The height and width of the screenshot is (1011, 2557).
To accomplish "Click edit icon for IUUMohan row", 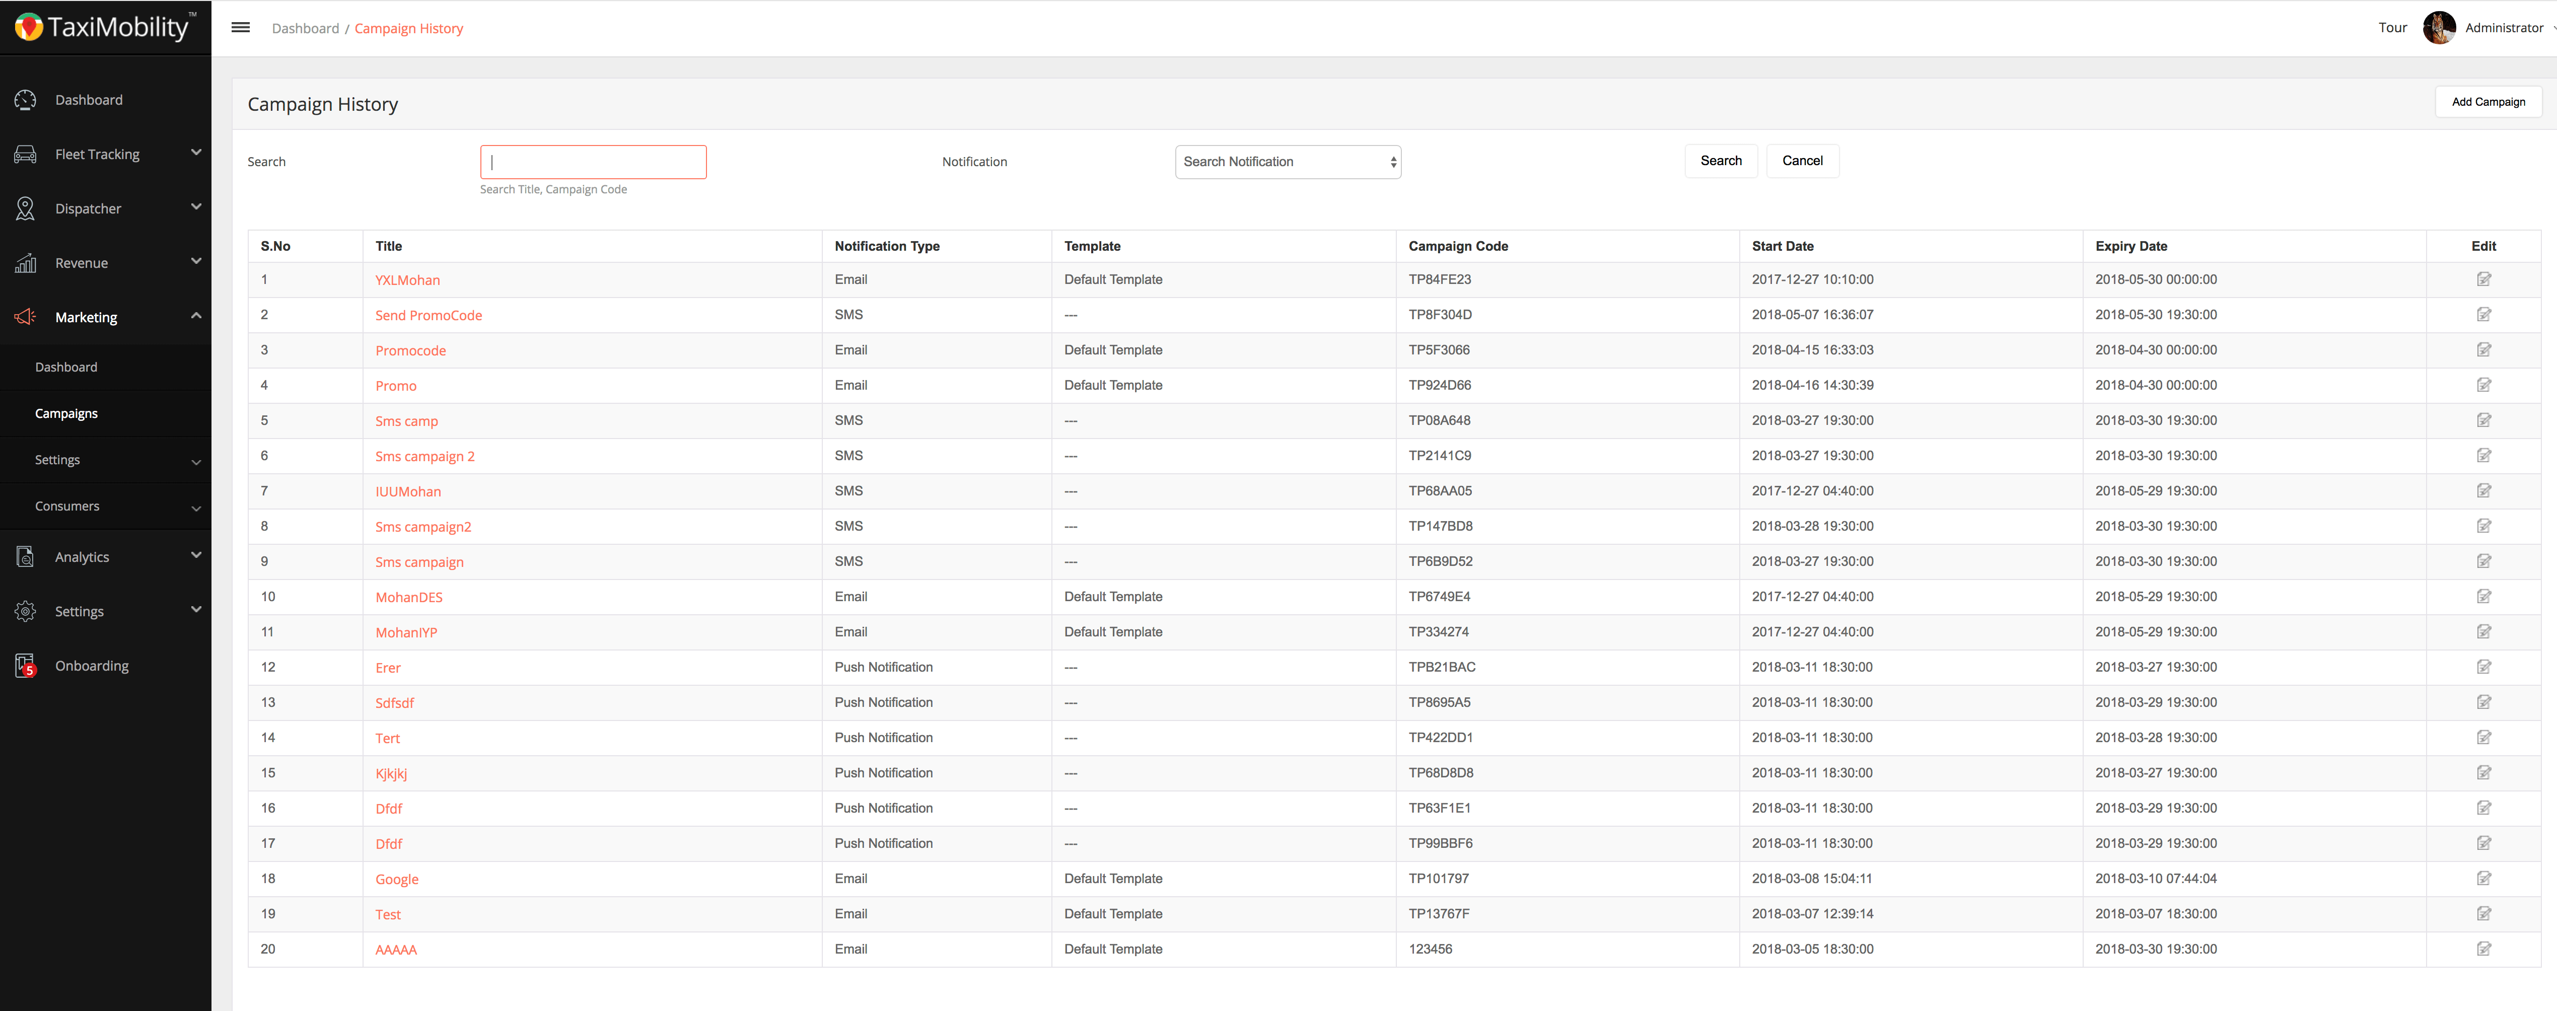I will (x=2483, y=491).
